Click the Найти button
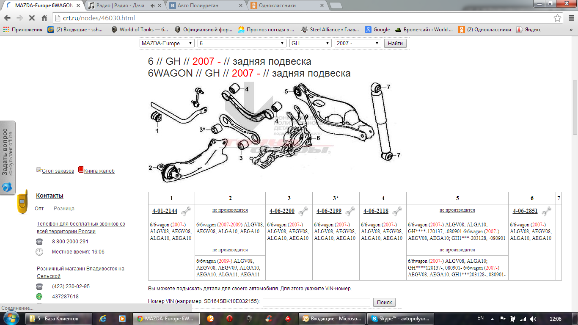578x325 pixels. tap(395, 43)
